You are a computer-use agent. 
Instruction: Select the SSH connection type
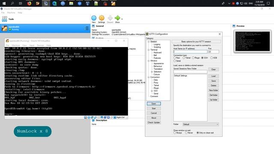click(x=203, y=58)
